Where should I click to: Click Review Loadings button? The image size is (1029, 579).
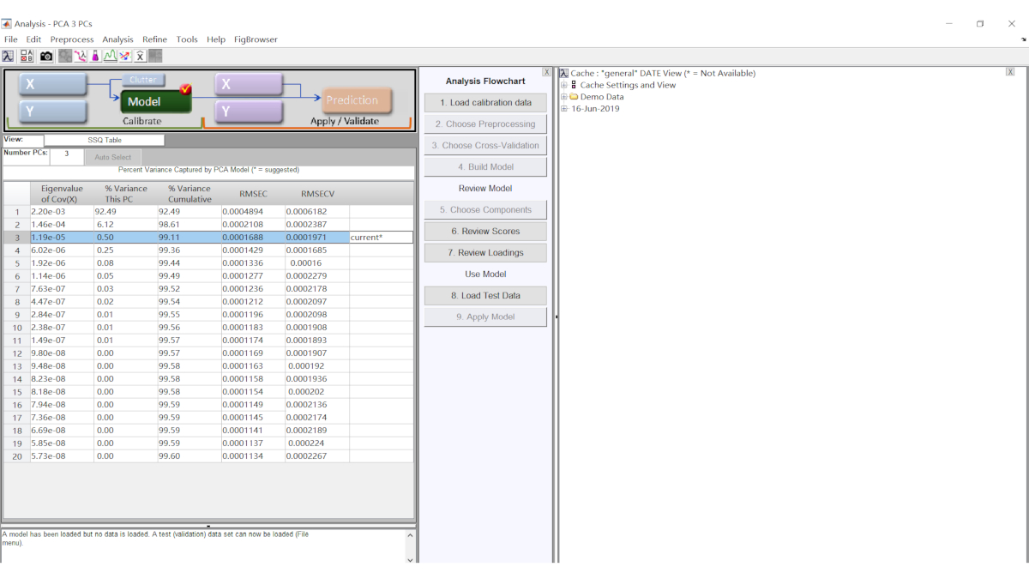point(485,253)
